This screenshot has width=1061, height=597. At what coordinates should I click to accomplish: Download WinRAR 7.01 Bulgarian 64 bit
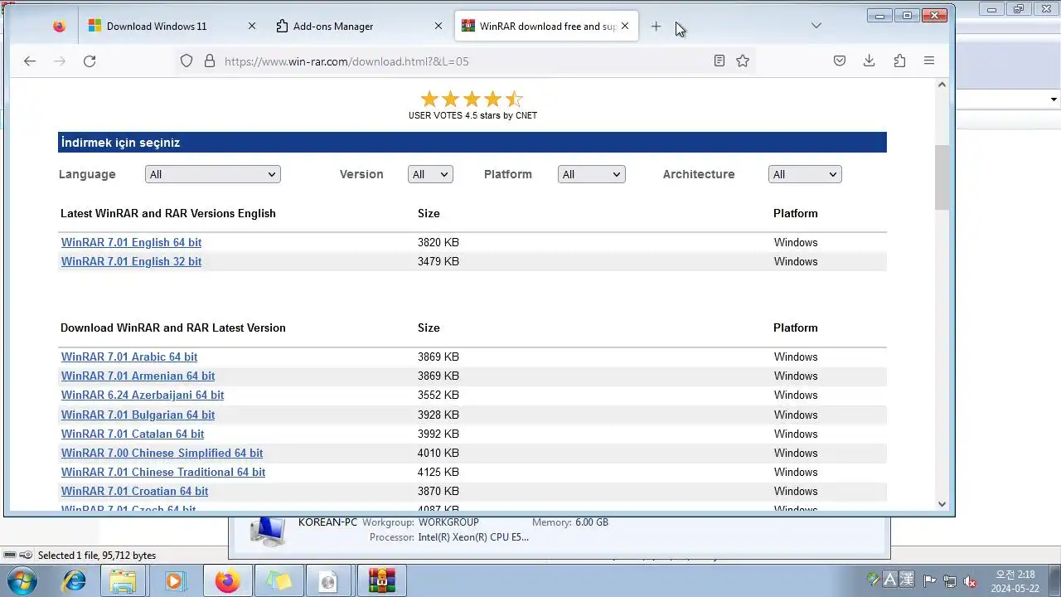coord(138,415)
